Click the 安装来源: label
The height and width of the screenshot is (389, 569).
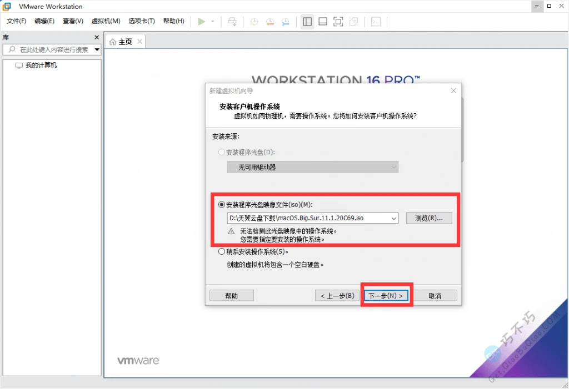tap(226, 137)
